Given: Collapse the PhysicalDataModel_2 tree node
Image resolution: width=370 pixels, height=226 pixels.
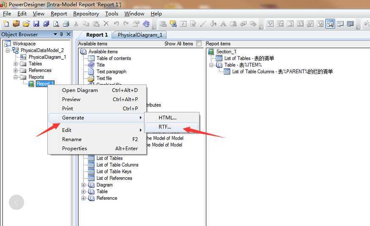Looking at the screenshot, I should pos(8,50).
